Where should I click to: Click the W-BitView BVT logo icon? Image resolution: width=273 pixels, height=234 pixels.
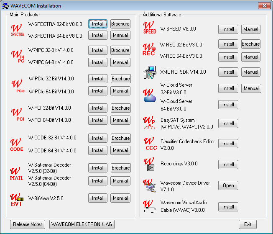tap(17, 198)
